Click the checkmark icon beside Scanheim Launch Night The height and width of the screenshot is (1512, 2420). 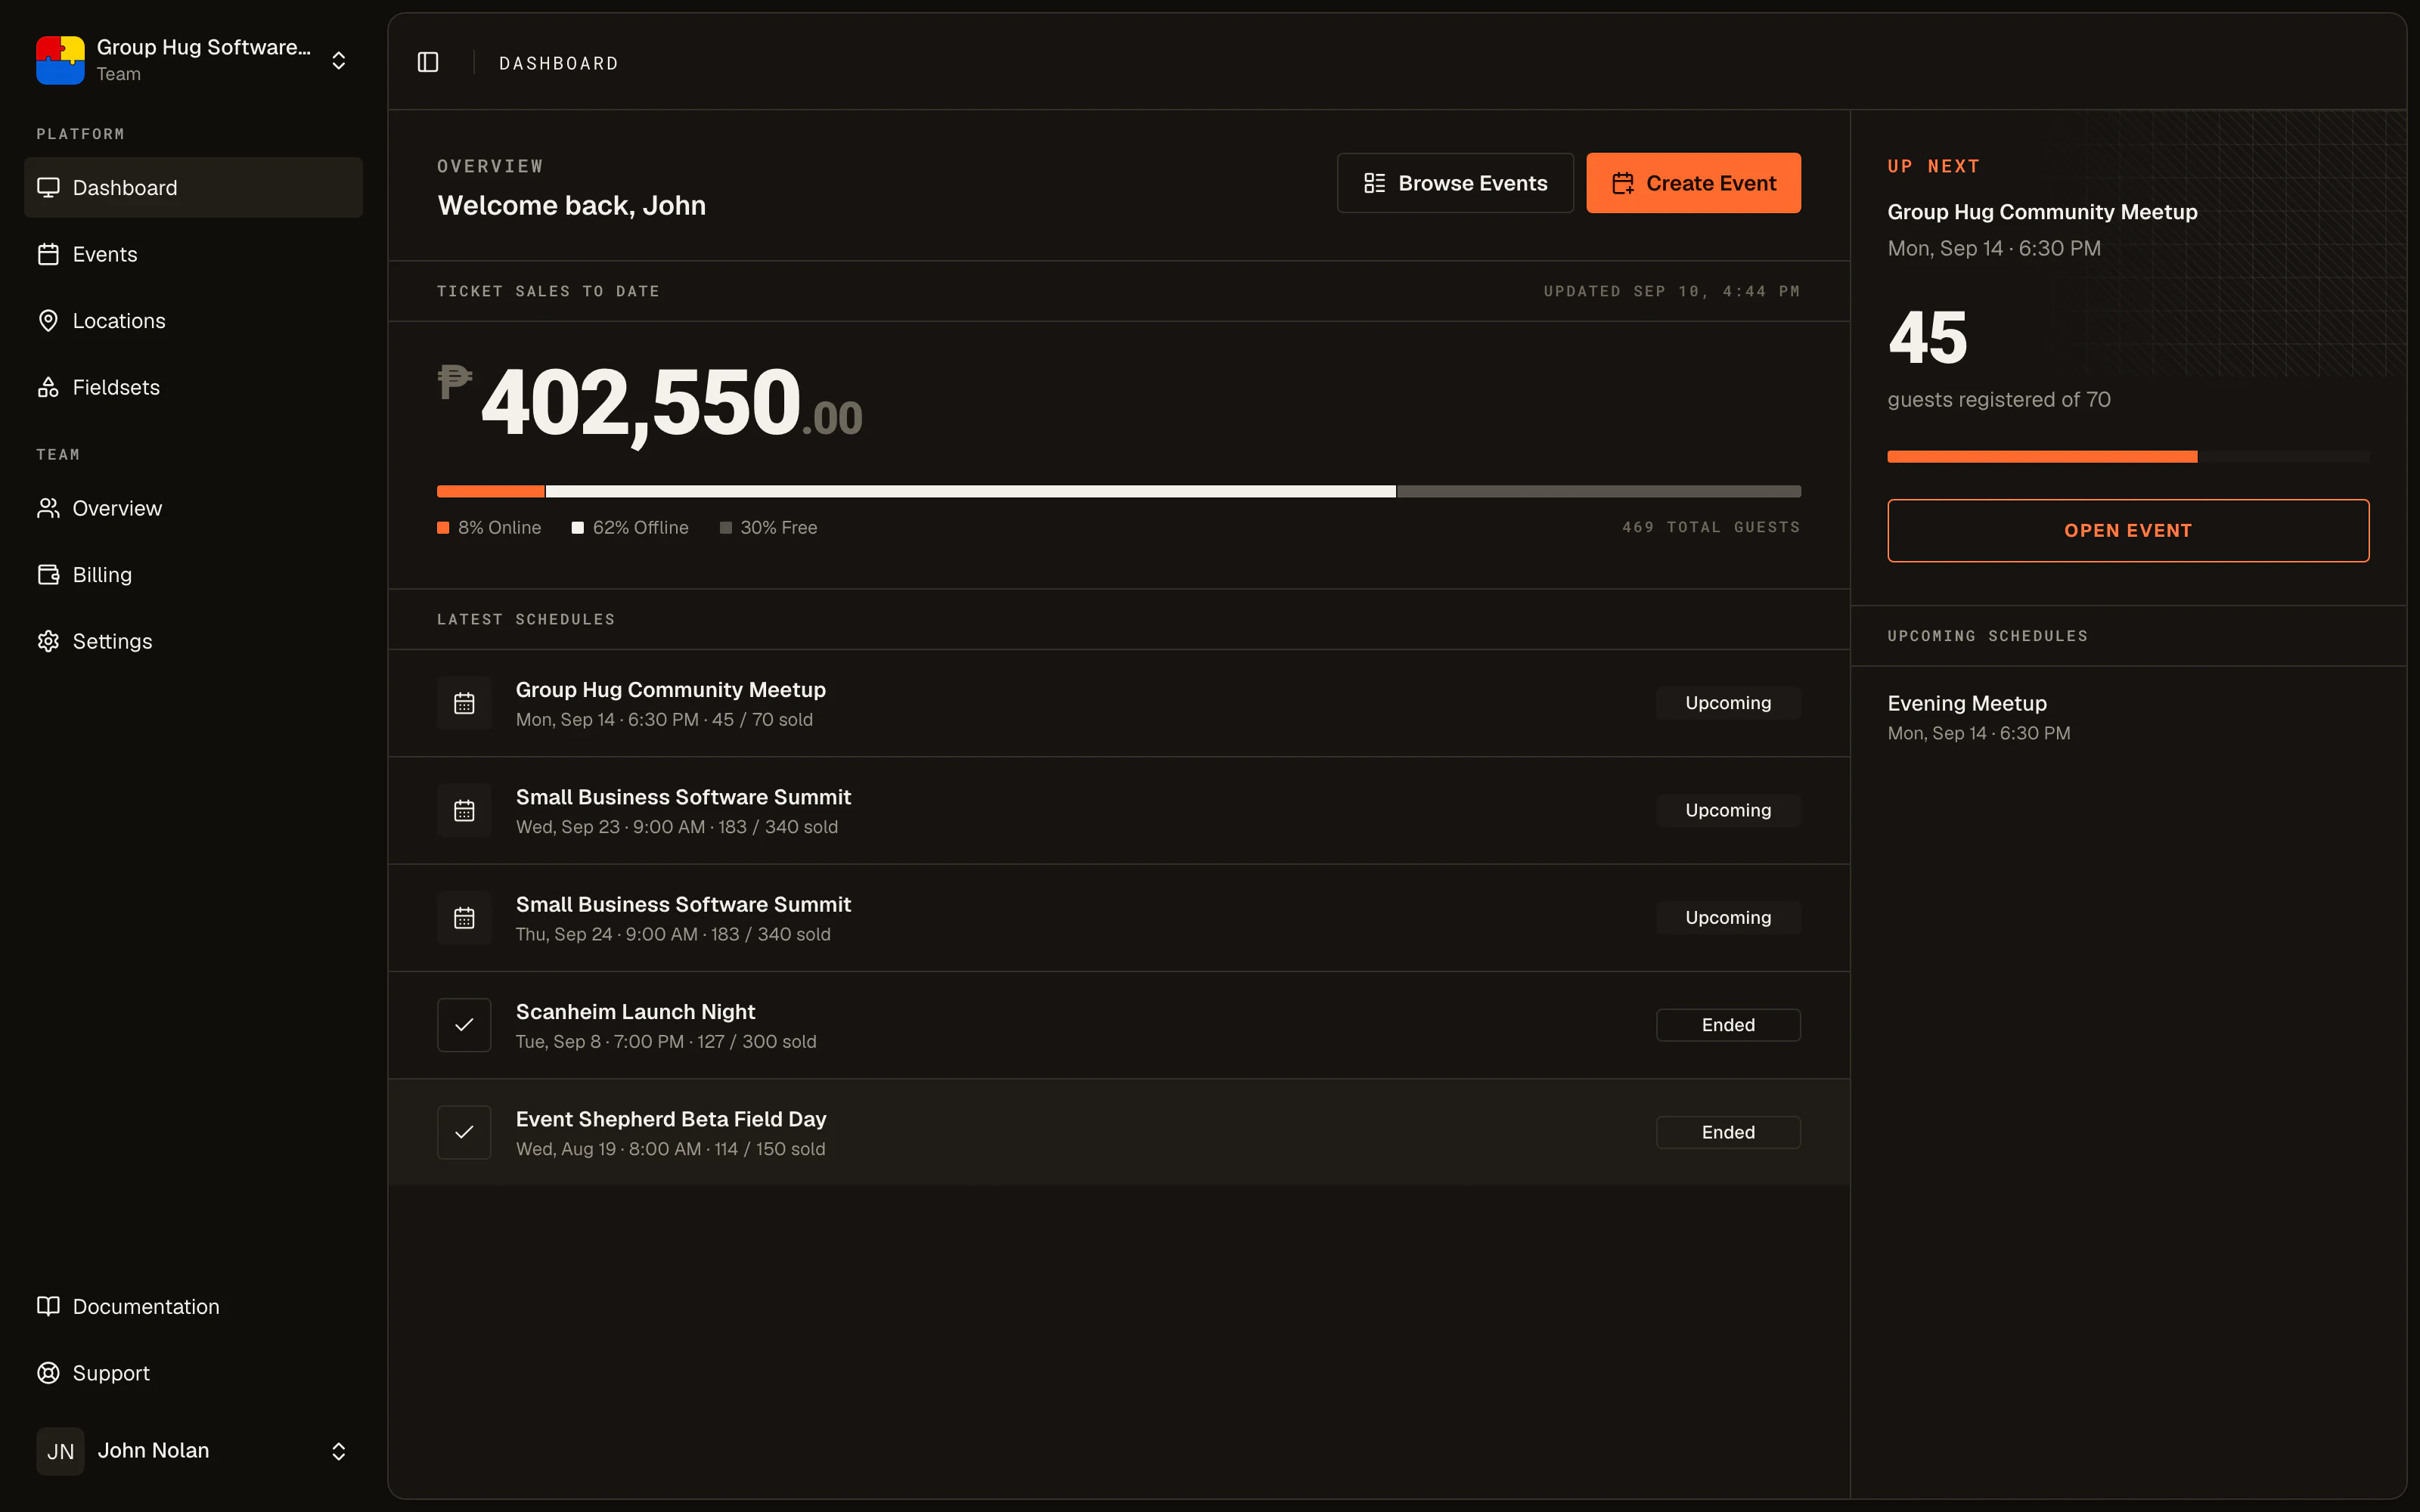pos(464,1025)
